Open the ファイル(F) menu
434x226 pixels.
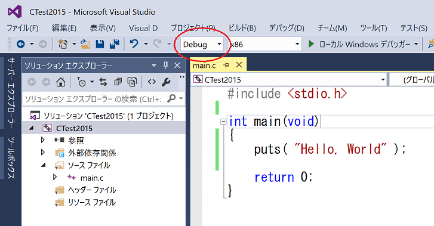(x=23, y=28)
